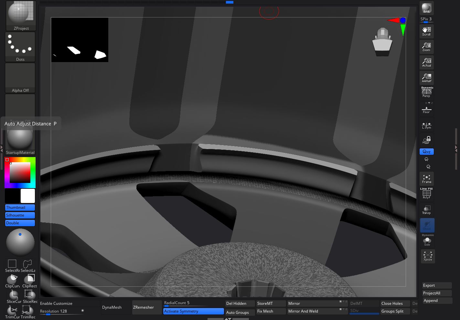Click the BPR render icon
The width and height of the screenshot is (460, 320).
coord(426,8)
